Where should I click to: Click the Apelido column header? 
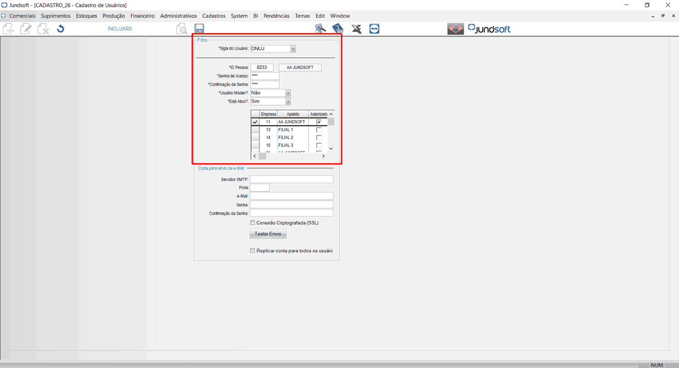[293, 114]
